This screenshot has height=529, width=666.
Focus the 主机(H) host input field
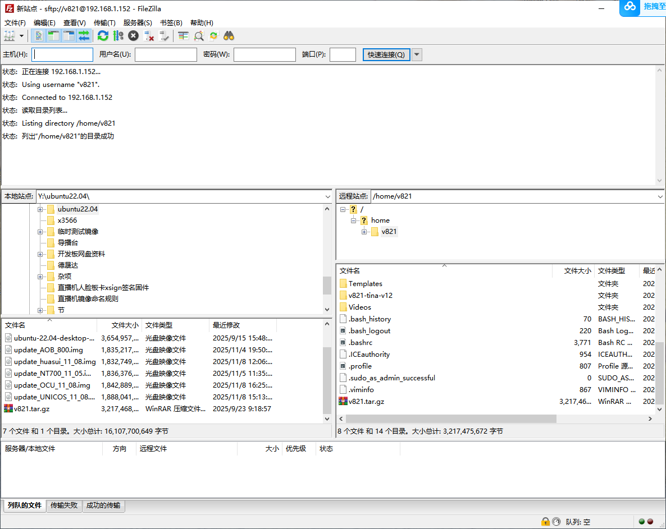coord(62,55)
